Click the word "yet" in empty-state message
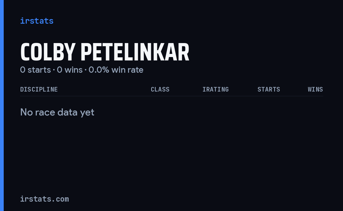This screenshot has width=343, height=211. click(87, 113)
